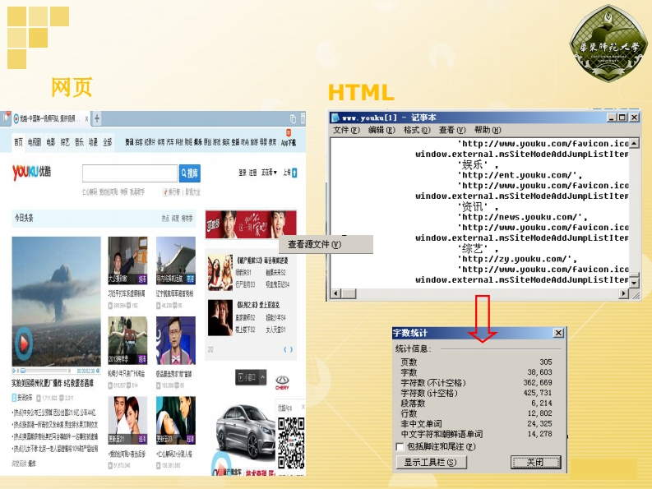This screenshot has width=652, height=489.
Task: Open the 格式 menu in Notepad
Action: tap(417, 130)
